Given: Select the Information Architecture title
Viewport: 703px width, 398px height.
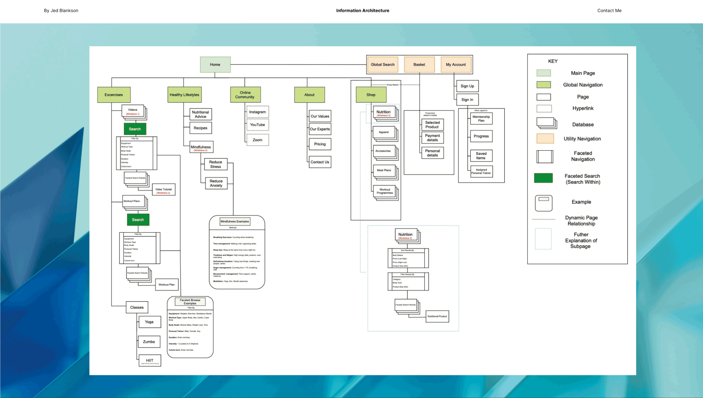Looking at the screenshot, I should pos(362,11).
